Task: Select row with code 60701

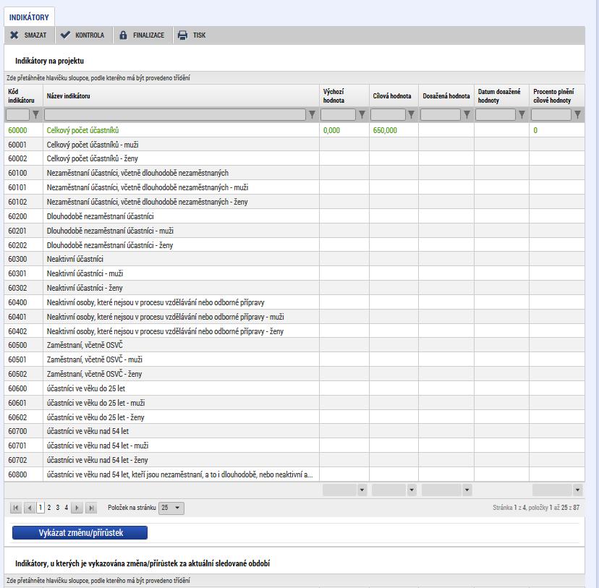Action: click(x=294, y=446)
